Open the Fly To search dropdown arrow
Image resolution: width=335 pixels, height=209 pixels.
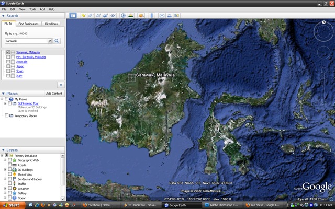tap(50, 41)
